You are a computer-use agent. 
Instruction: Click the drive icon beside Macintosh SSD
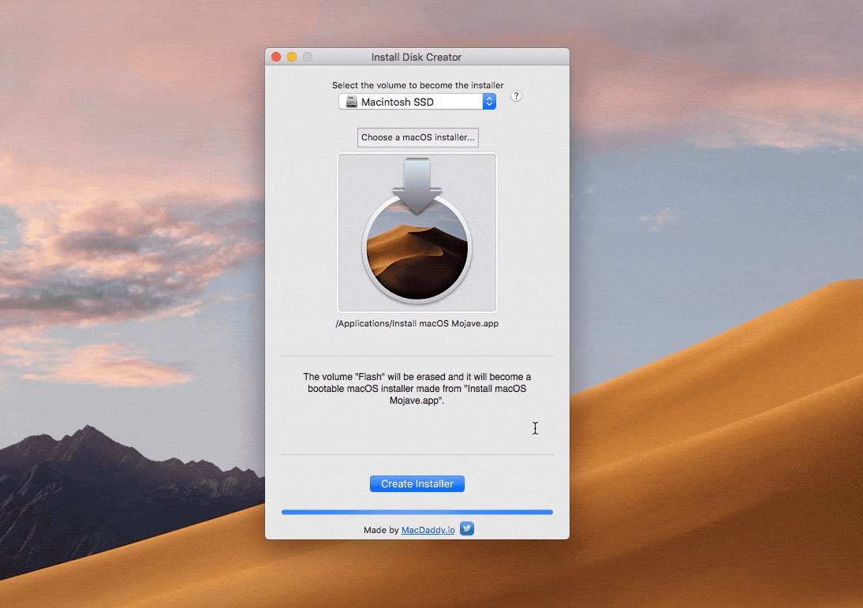pos(351,102)
